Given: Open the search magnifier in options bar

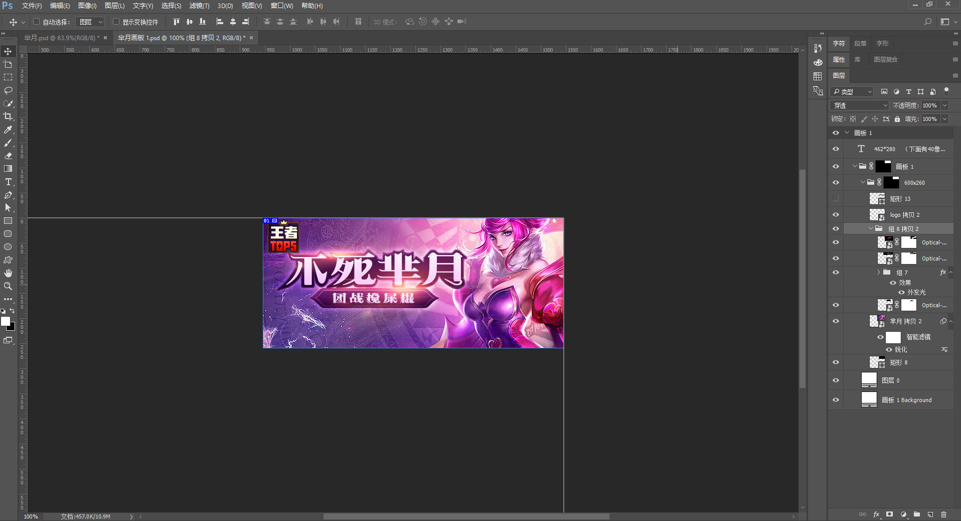Looking at the screenshot, I should point(928,22).
